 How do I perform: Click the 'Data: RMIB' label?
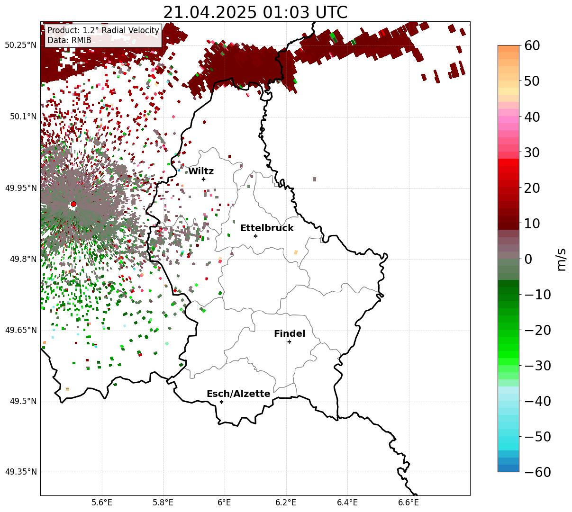point(69,40)
